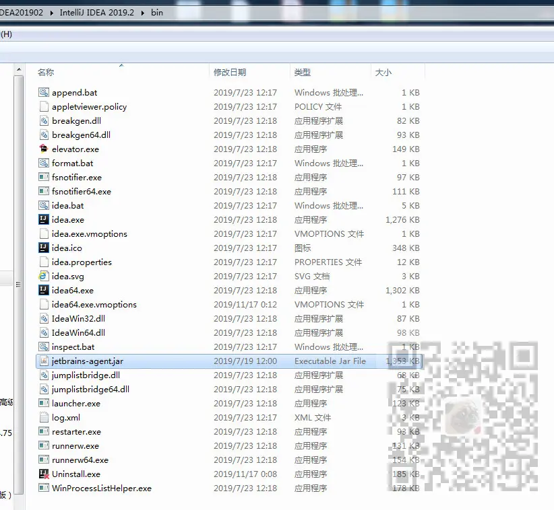554x510 pixels.
Task: Click the IdeaWin64.dll icon
Action: tap(43, 332)
